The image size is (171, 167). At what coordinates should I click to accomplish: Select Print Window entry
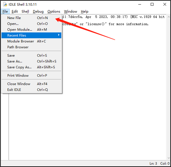point(31,75)
